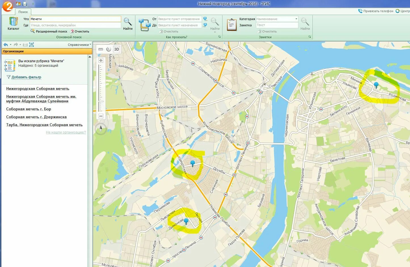410x267 pixels.
Task: Click the map compass control
Action: [101, 129]
